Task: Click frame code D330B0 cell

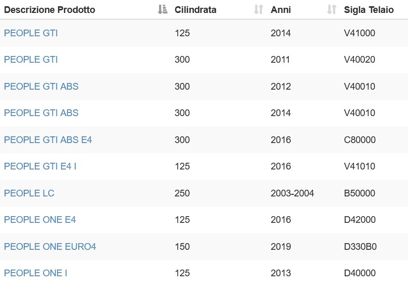Action: [x=360, y=247]
